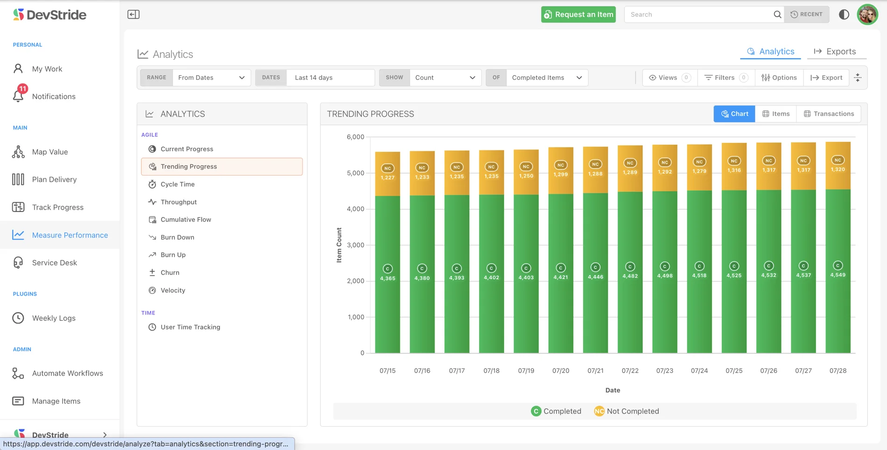The width and height of the screenshot is (887, 450).
Task: Toggle dark mode contrast icon
Action: (x=844, y=14)
